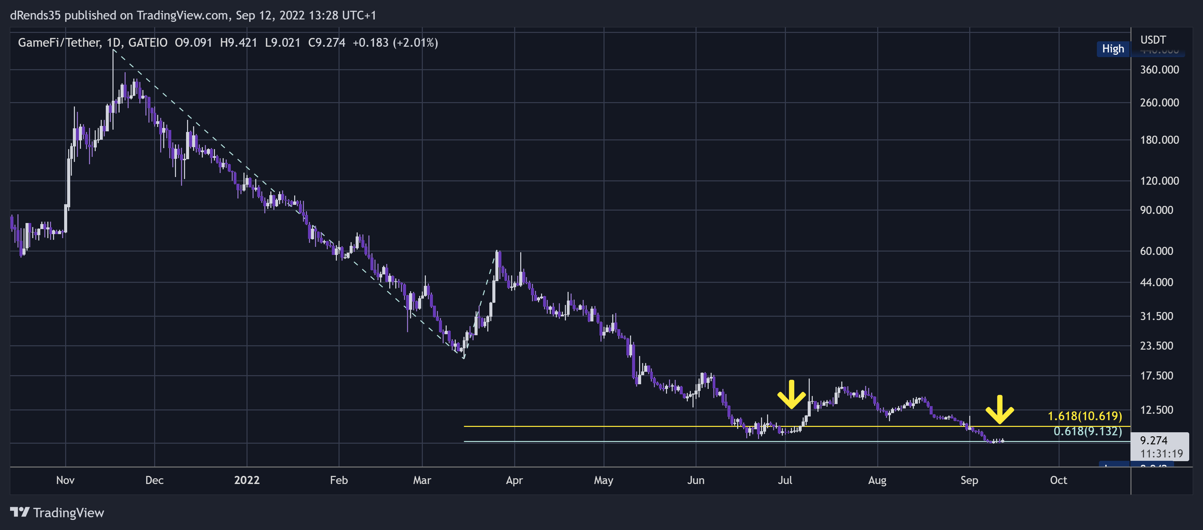The height and width of the screenshot is (530, 1203).
Task: Click the Feb time axis label
Action: 339,480
